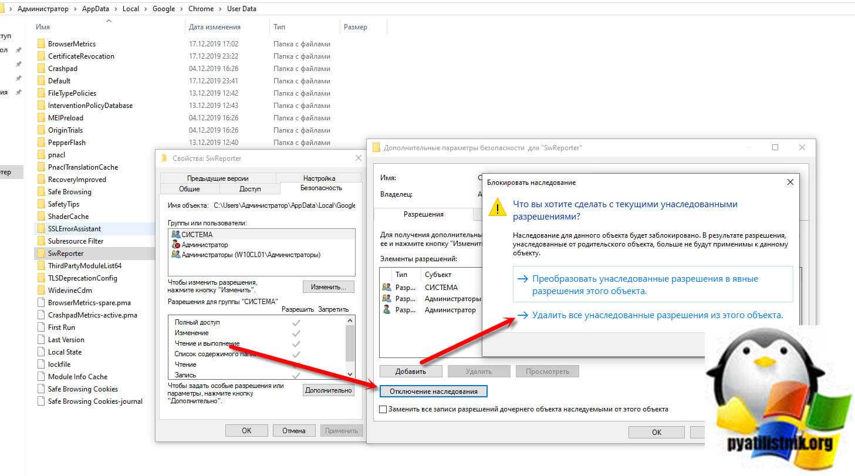Click Отключение наследования button

pyautogui.click(x=434, y=391)
